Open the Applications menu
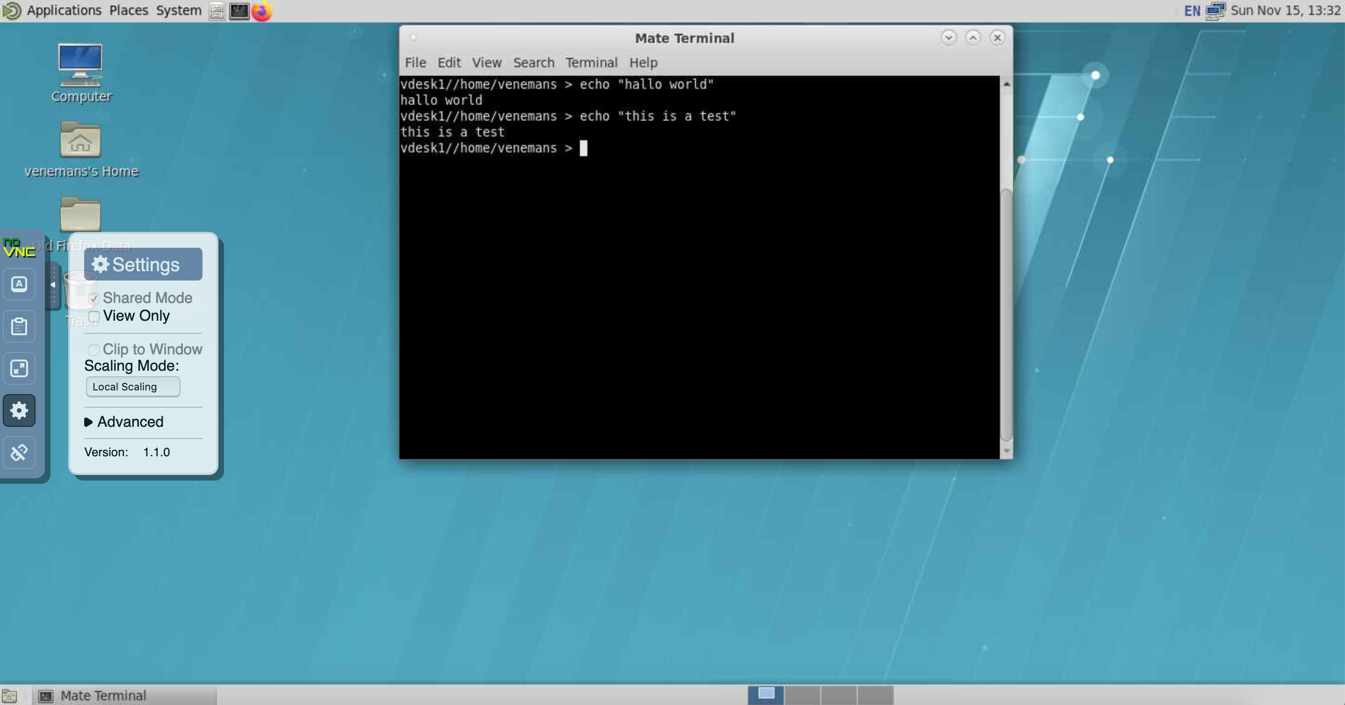1345x705 pixels. pos(64,10)
